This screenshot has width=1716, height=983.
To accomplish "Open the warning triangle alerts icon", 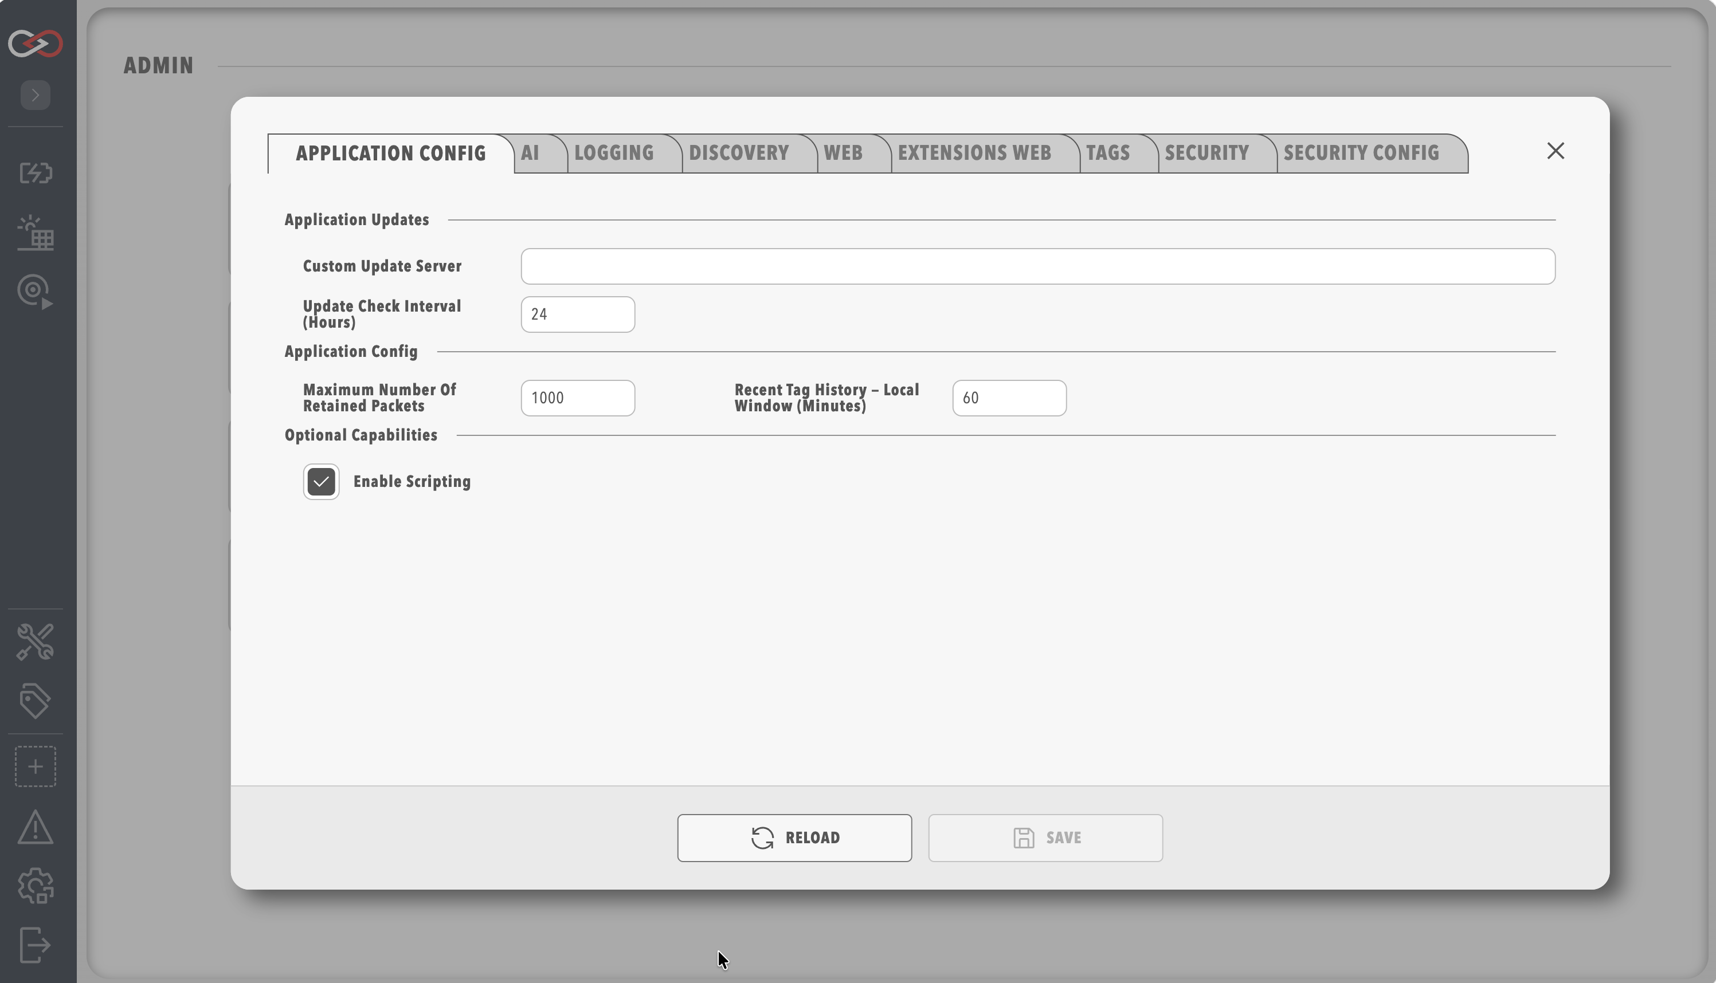I will click(x=35, y=827).
